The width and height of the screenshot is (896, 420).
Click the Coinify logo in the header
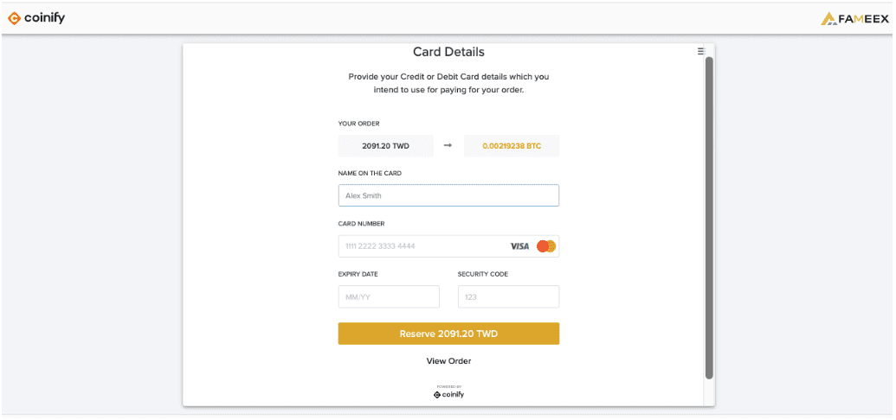point(36,18)
